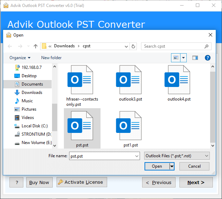222x199 pixels.
Task: Click the Activate License button
Action: (82, 182)
